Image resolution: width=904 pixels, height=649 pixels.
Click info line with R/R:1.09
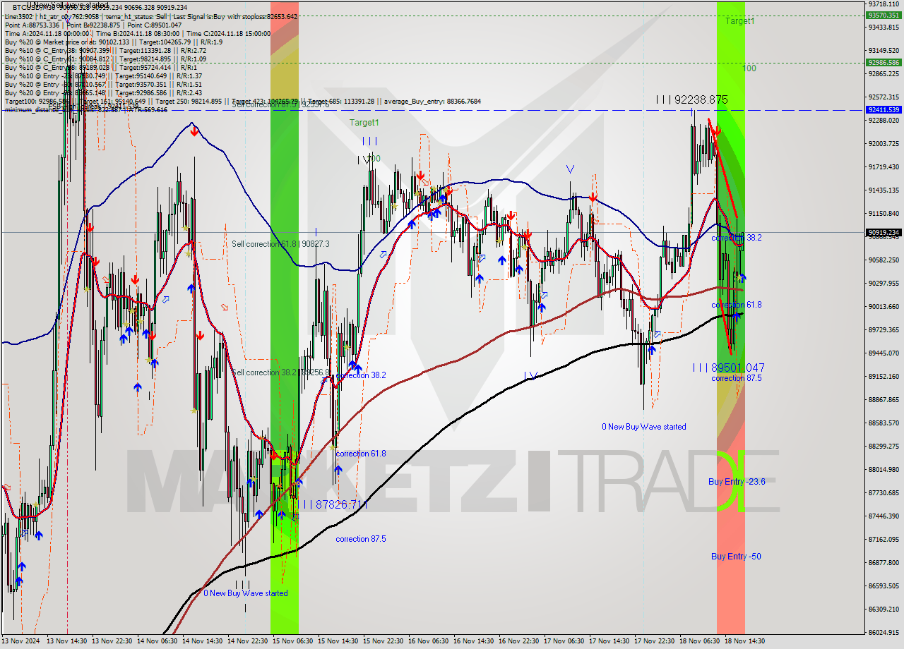pos(105,59)
